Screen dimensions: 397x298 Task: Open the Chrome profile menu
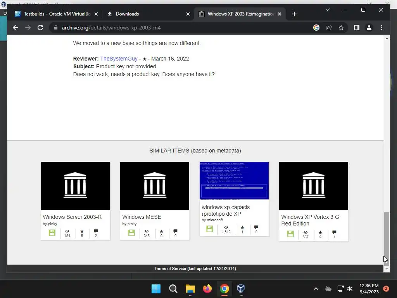(369, 28)
